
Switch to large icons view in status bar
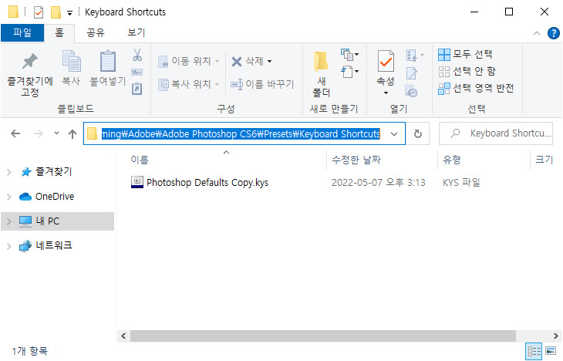551,350
